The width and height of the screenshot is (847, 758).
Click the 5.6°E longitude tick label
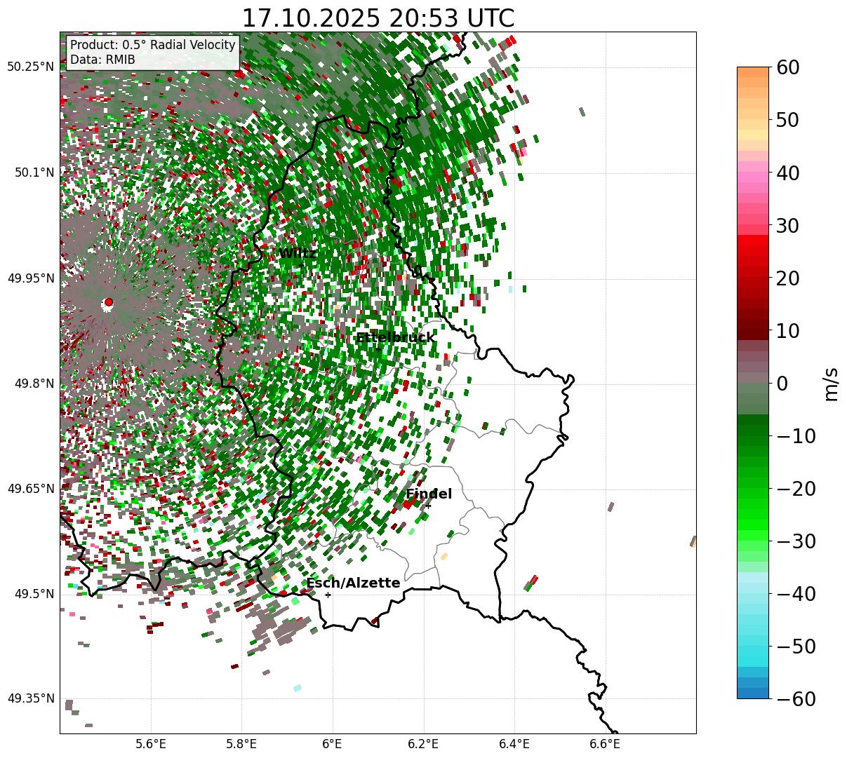click(151, 743)
